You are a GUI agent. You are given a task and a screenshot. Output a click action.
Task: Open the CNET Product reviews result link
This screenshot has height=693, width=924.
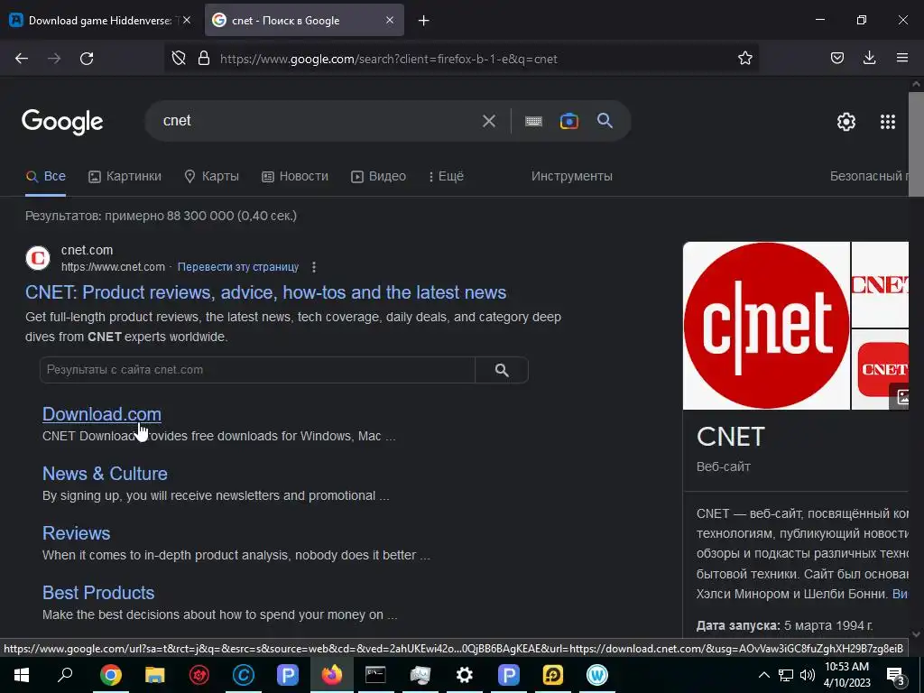266,292
